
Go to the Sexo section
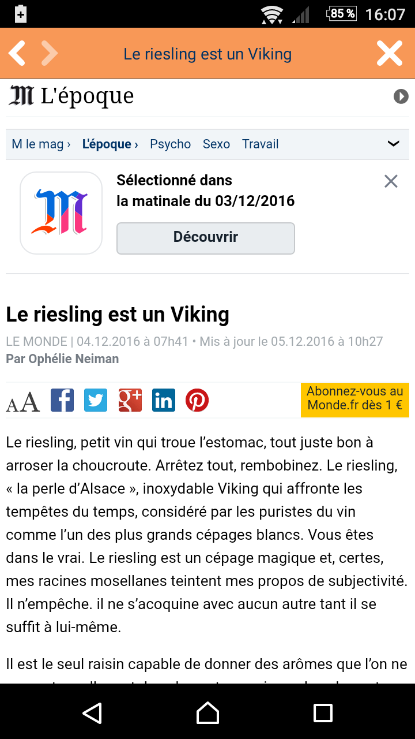(x=216, y=144)
